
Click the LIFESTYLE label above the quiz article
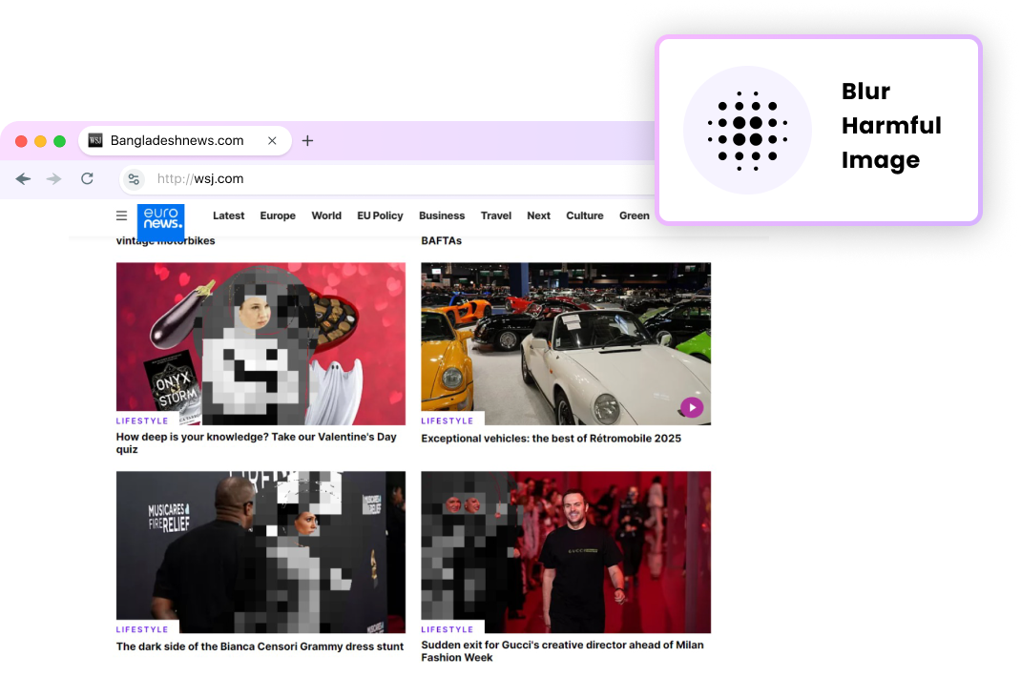click(142, 420)
